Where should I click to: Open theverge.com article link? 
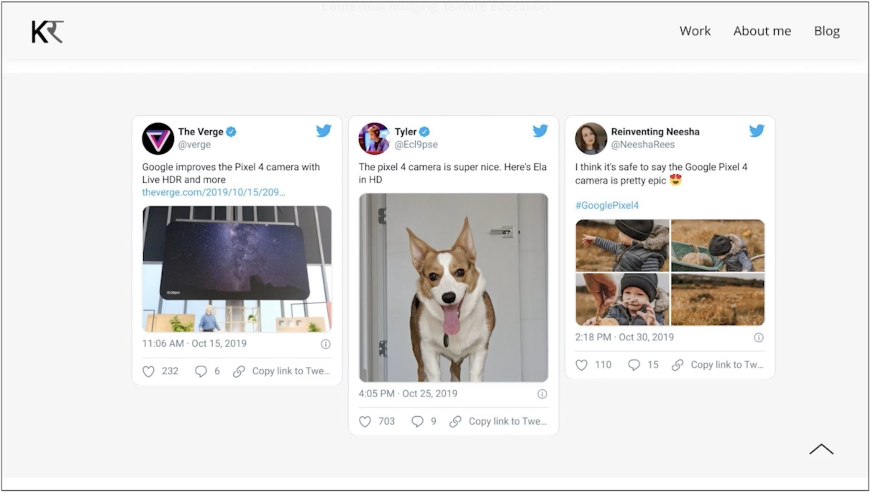[214, 193]
